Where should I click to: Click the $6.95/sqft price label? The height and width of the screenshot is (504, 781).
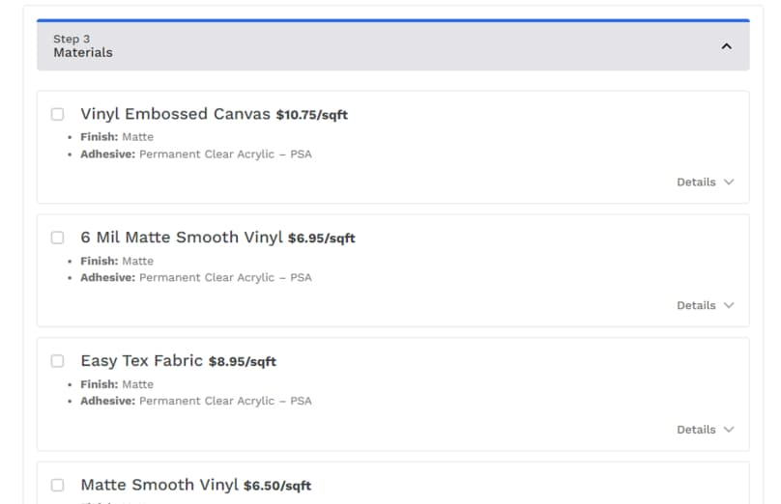(x=322, y=238)
